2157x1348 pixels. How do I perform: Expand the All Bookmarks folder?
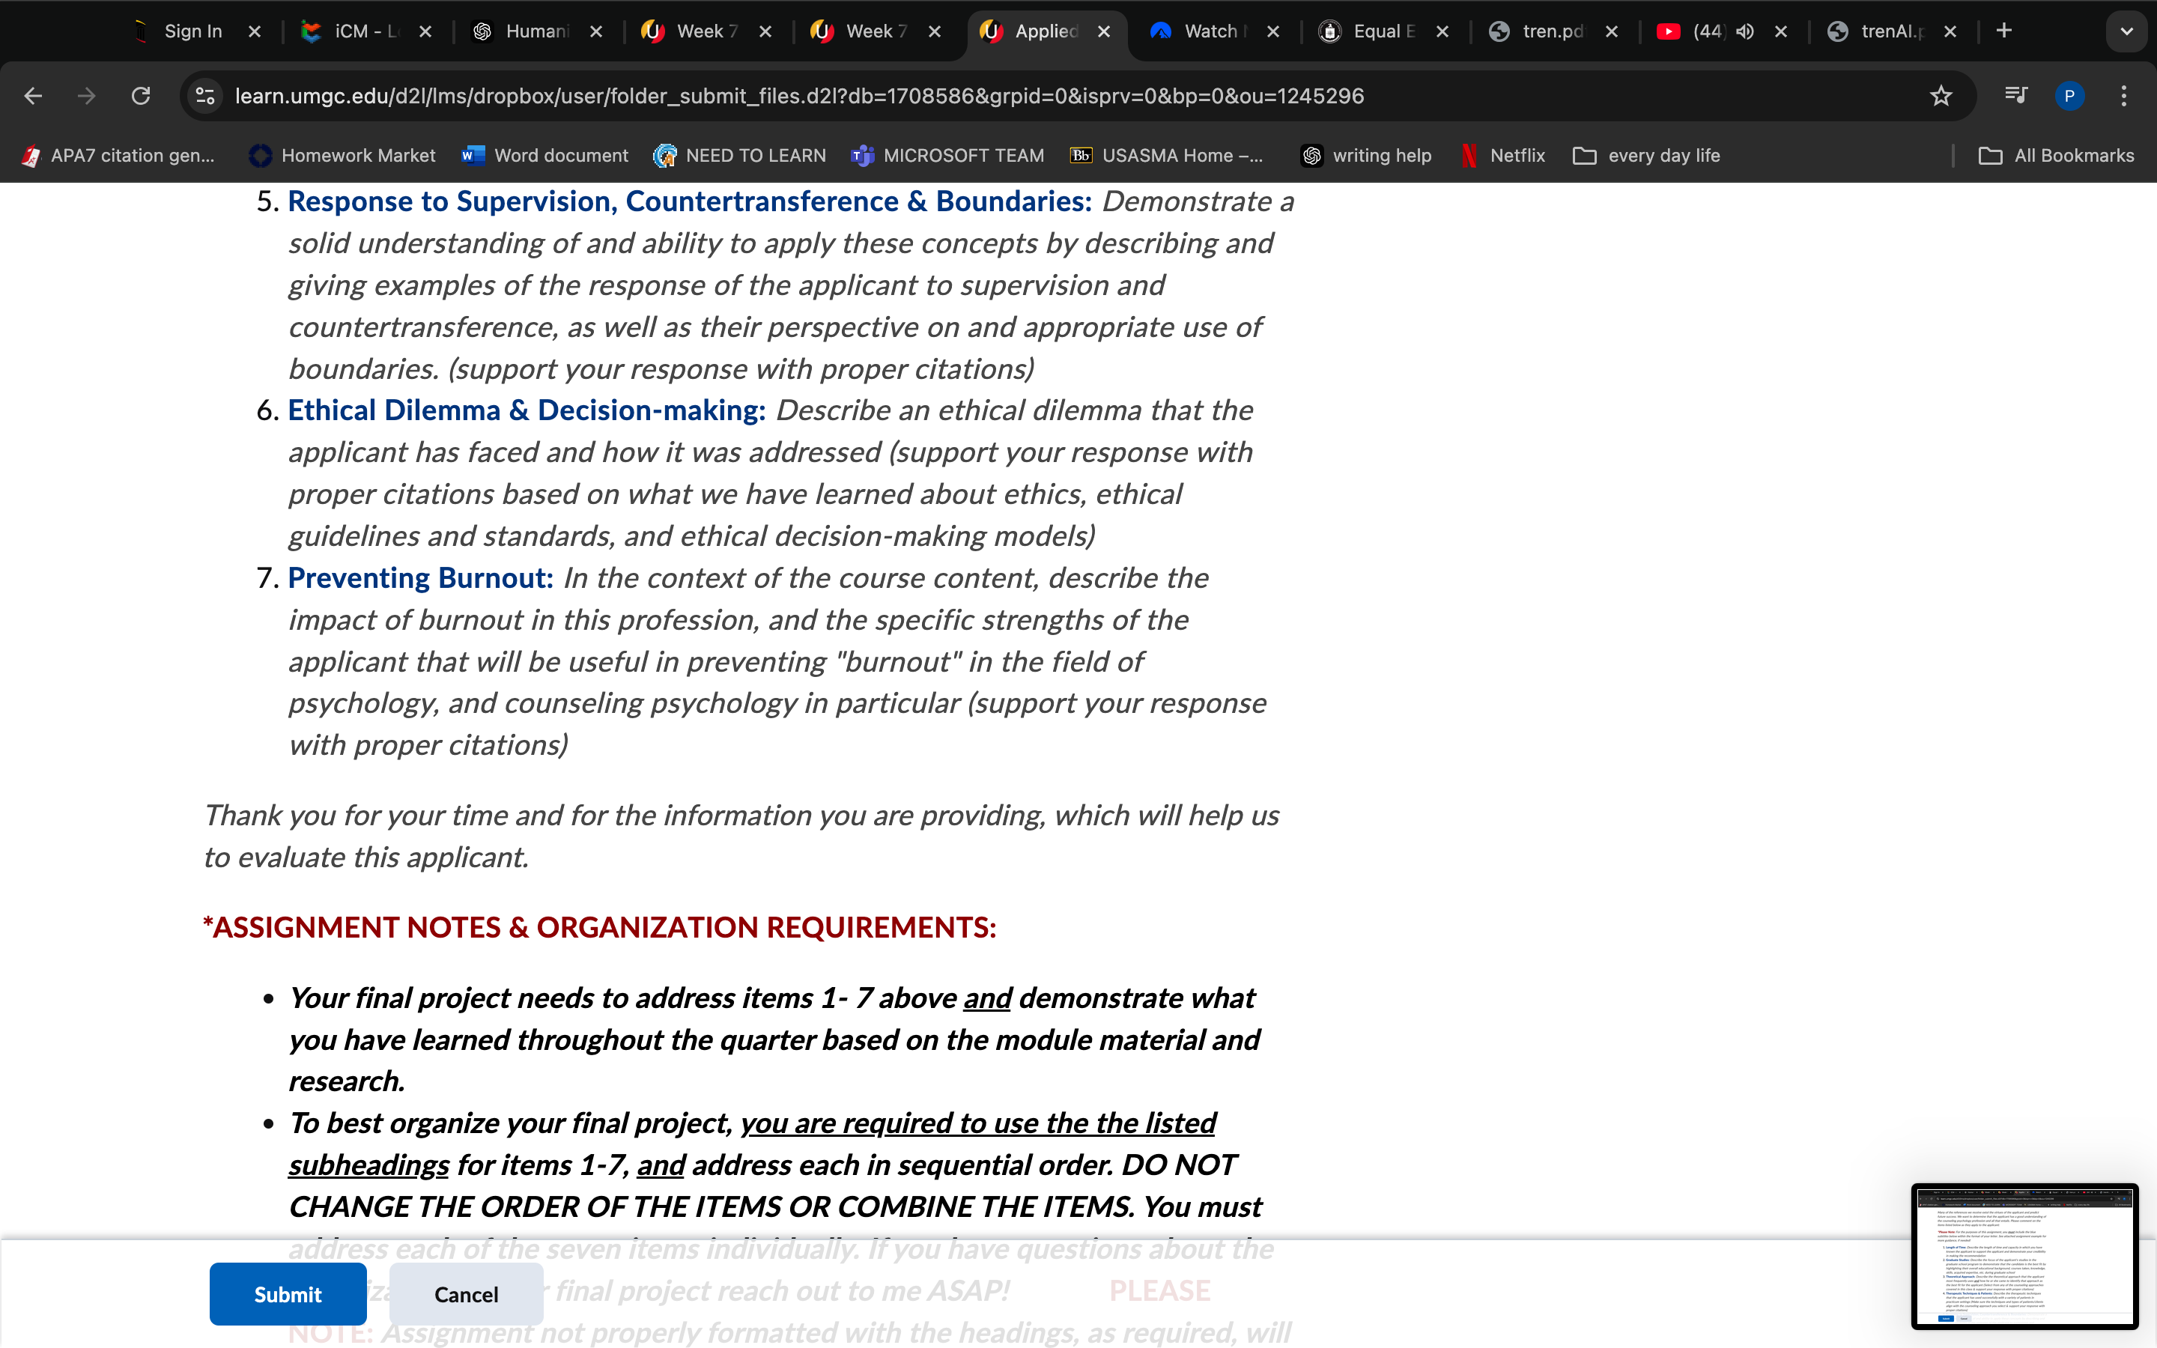2057,156
